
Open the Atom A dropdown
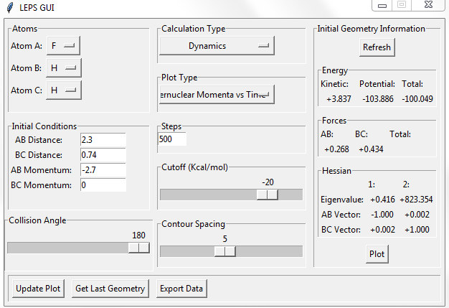64,46
